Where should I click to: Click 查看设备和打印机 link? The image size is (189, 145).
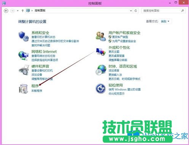click(x=42, y=70)
